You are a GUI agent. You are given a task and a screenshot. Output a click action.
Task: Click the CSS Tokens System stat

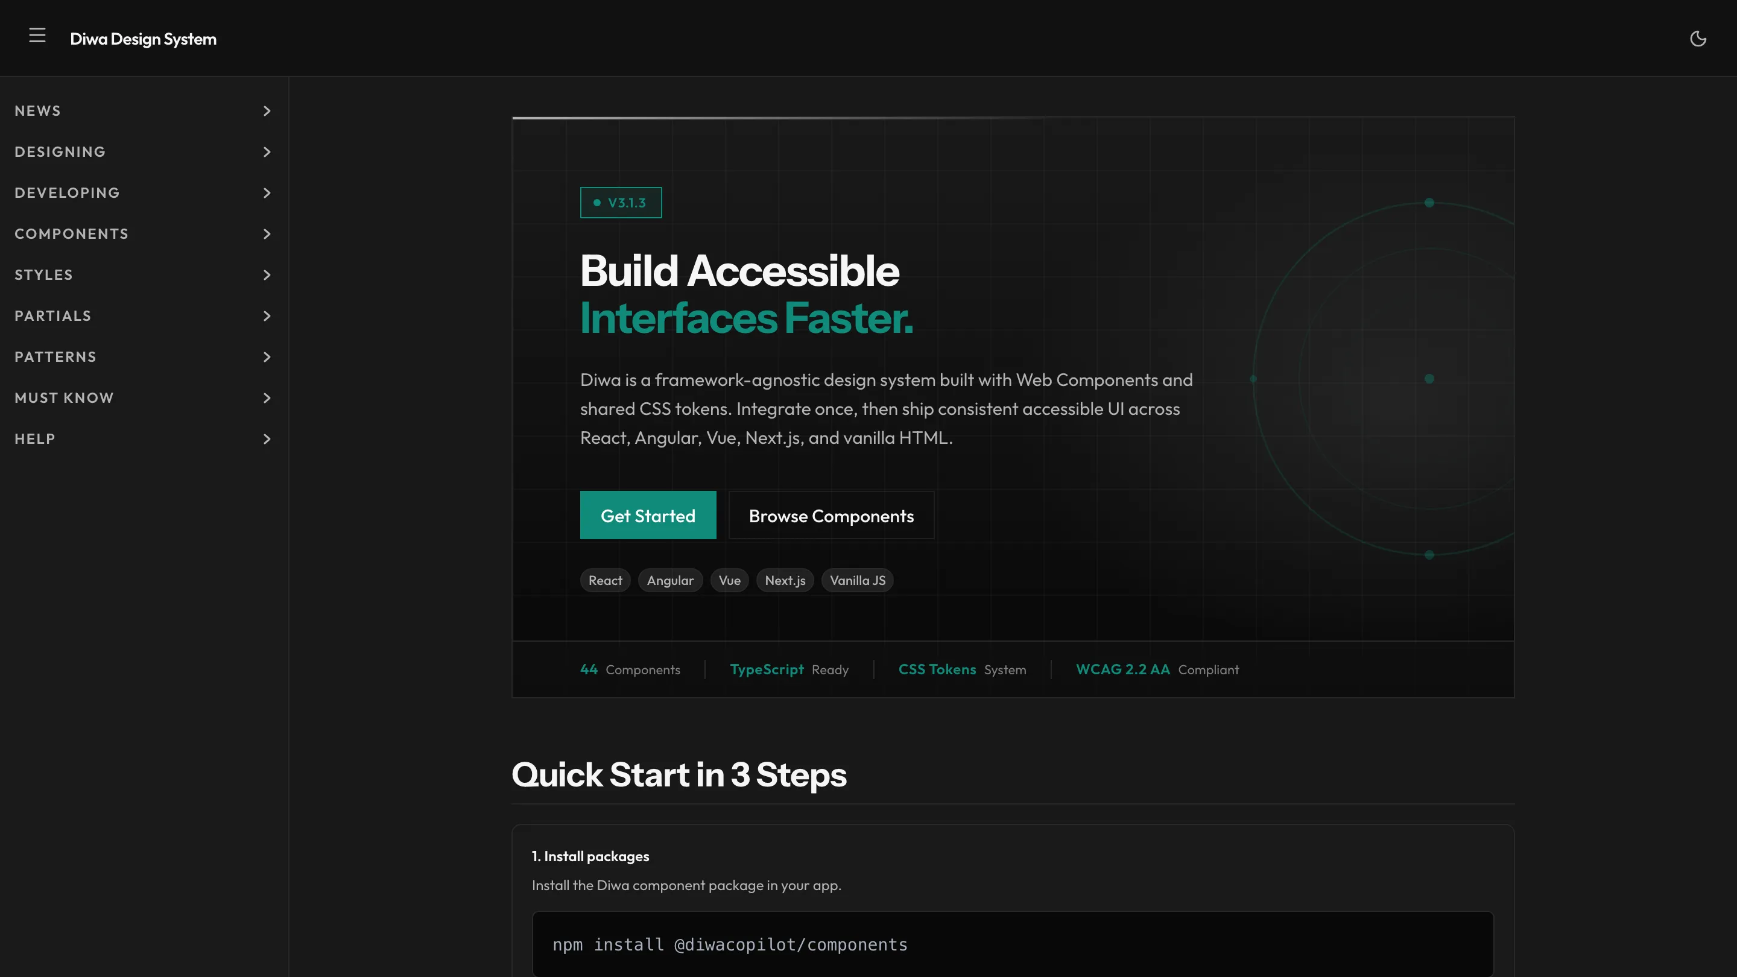[x=962, y=669]
